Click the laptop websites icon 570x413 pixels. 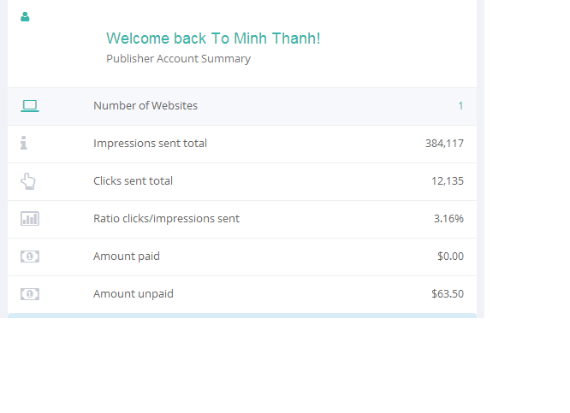tap(30, 106)
